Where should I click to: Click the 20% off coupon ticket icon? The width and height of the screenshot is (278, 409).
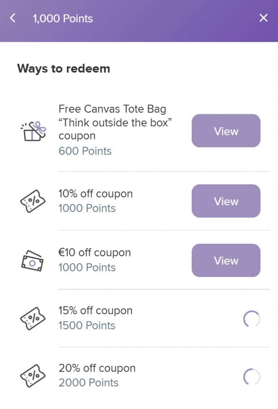pyautogui.click(x=33, y=376)
